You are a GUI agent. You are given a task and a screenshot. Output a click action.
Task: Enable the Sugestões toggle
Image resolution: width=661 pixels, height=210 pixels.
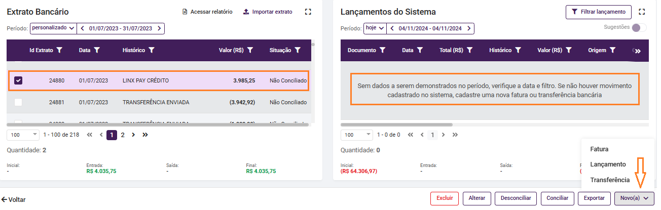(x=639, y=27)
